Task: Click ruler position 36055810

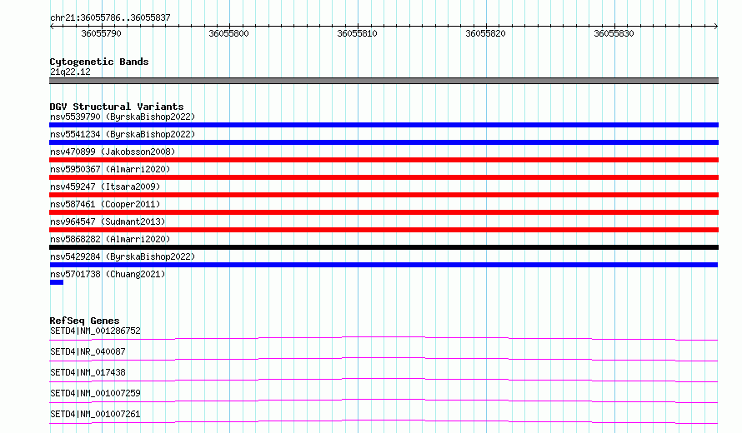Action: (358, 33)
